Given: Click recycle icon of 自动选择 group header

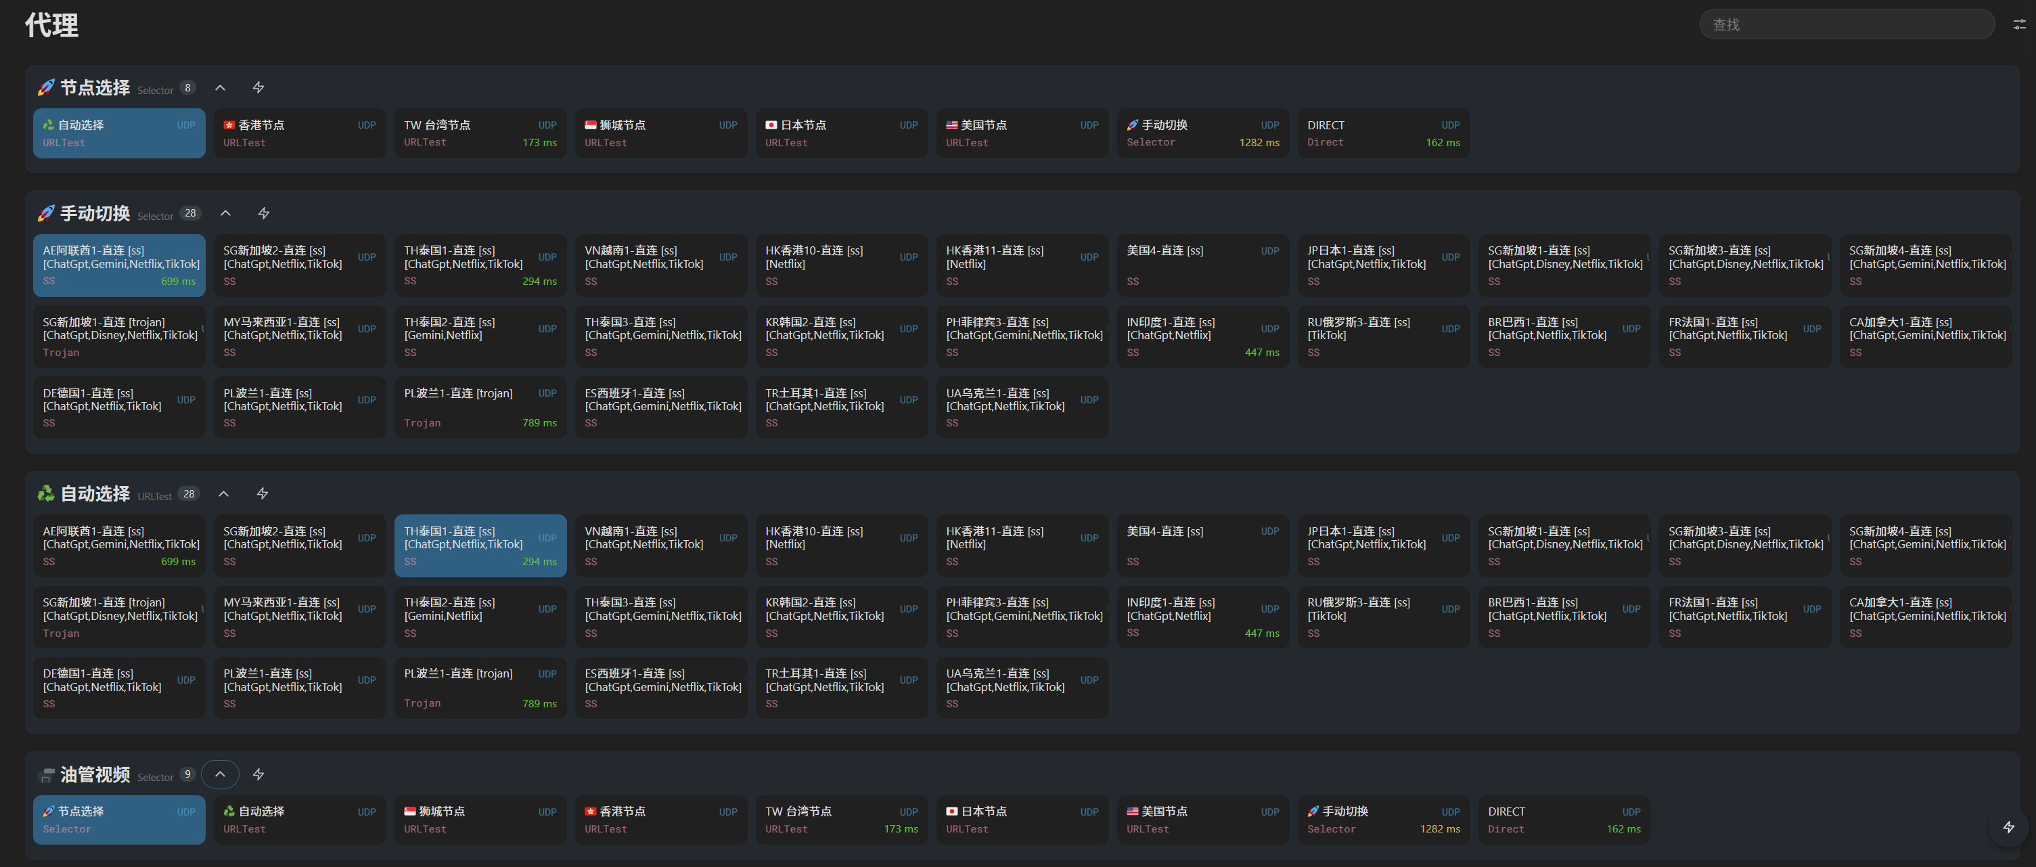Looking at the screenshot, I should coord(46,494).
